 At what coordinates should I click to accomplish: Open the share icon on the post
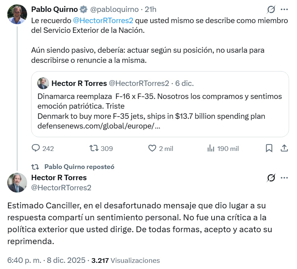pyautogui.click(x=284, y=148)
